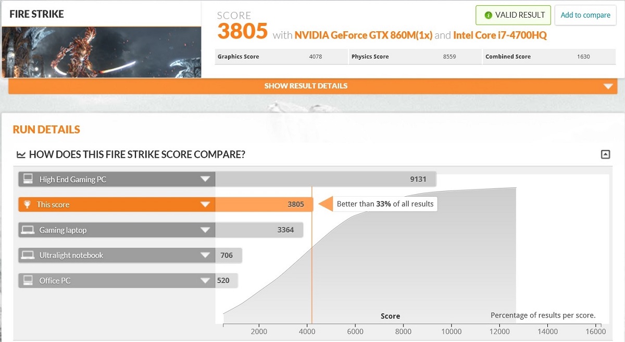Open the Ultralight notebook dropdown arrow

[x=205, y=255]
